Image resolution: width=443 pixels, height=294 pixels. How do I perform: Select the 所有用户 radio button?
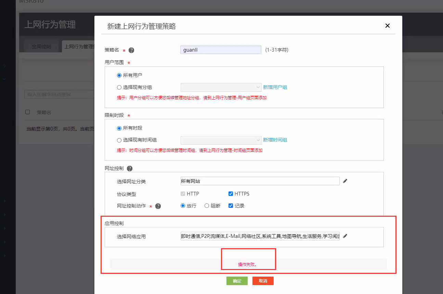click(119, 75)
